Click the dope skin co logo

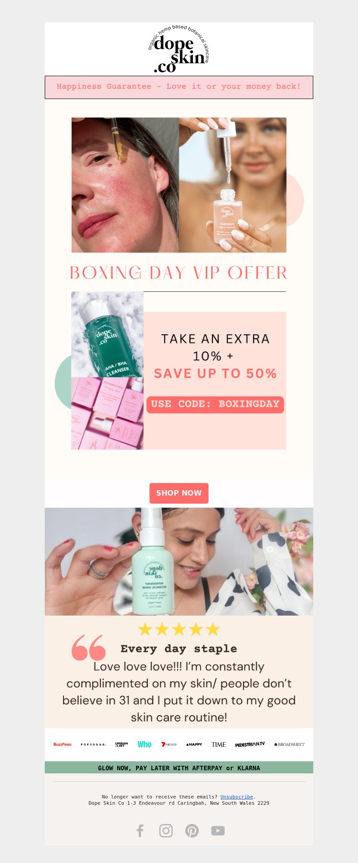point(179,49)
